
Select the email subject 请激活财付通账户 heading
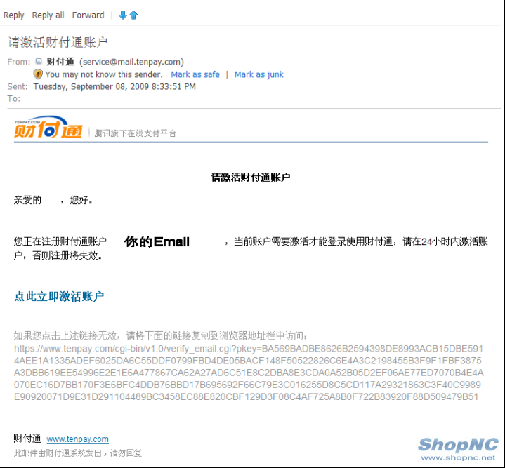58,43
